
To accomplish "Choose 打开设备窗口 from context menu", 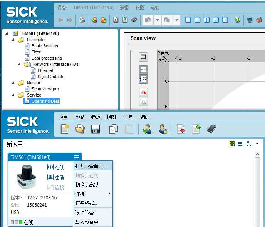I will coord(93,166).
